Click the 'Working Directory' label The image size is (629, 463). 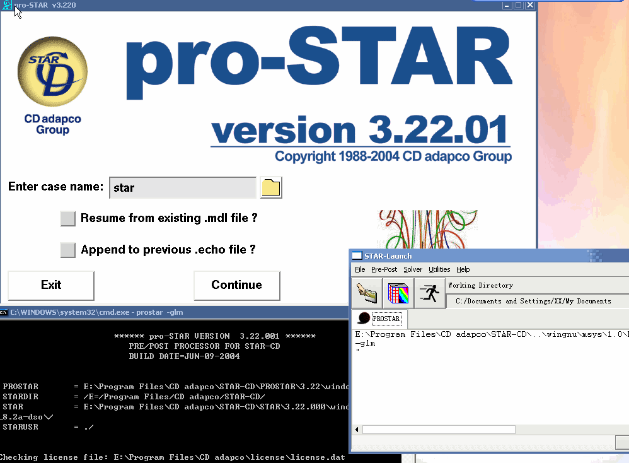(x=481, y=286)
